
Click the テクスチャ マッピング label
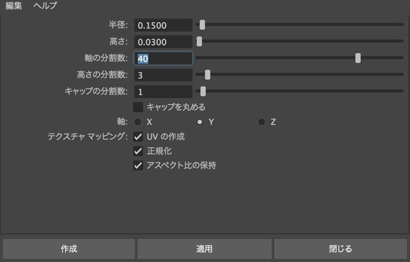point(88,137)
